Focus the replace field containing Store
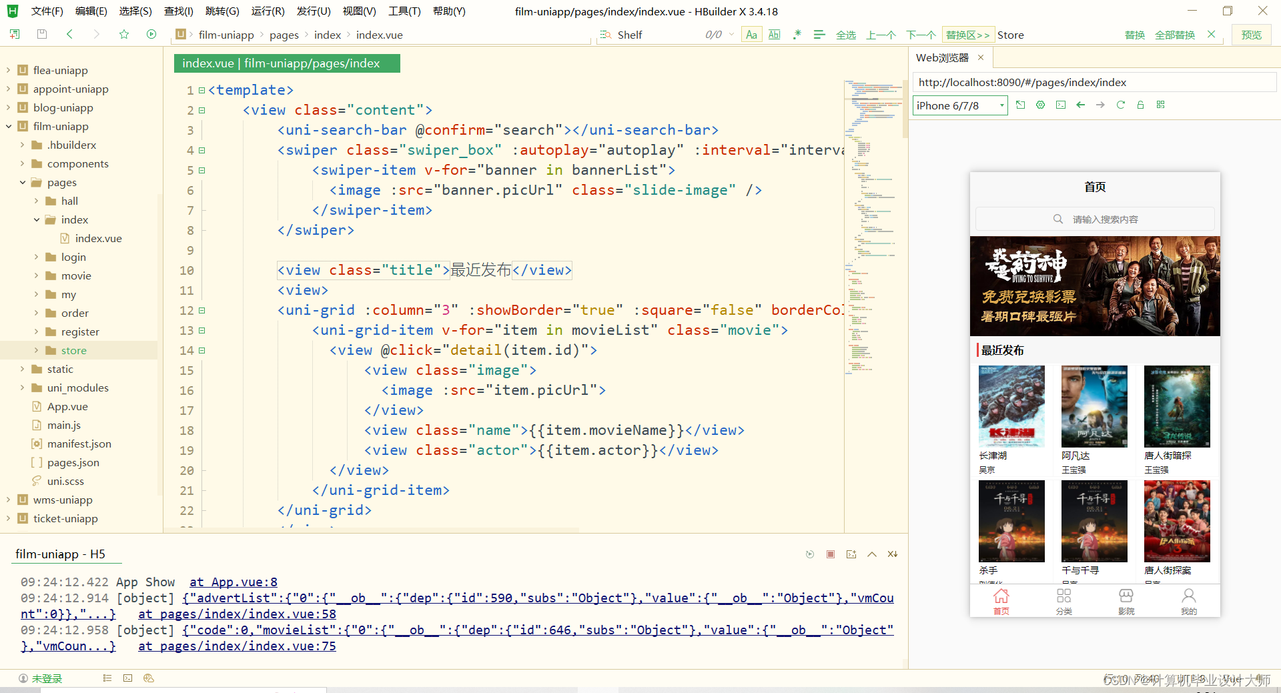 (1057, 35)
